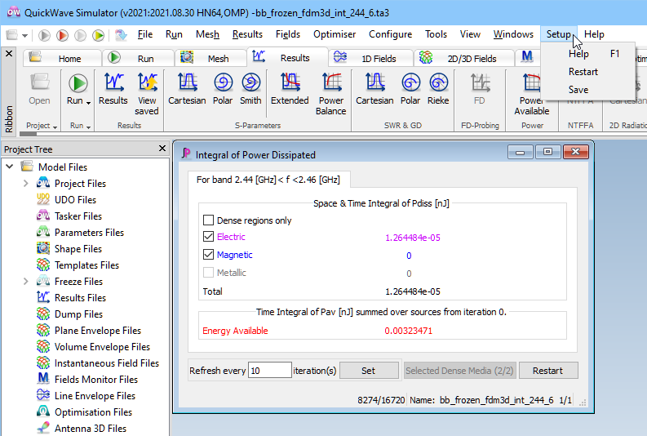This screenshot has width=647, height=436.
Task: Open the Optimiser menu
Action: [335, 34]
